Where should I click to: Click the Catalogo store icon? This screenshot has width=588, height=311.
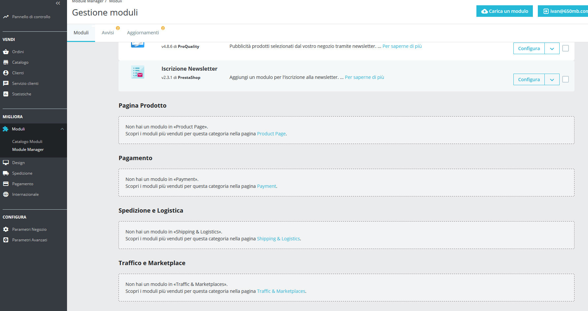tap(6, 62)
